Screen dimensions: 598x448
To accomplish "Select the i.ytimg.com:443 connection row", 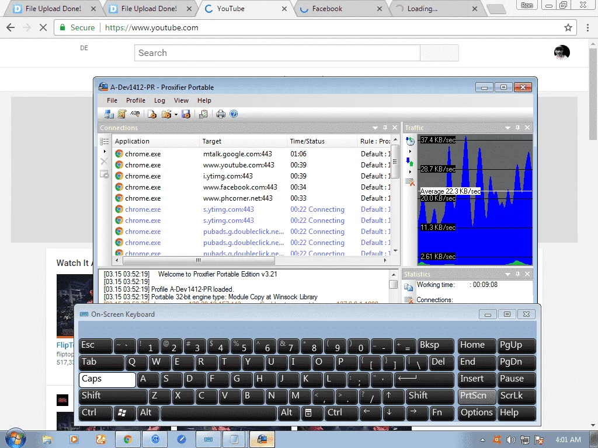I will pyautogui.click(x=252, y=176).
